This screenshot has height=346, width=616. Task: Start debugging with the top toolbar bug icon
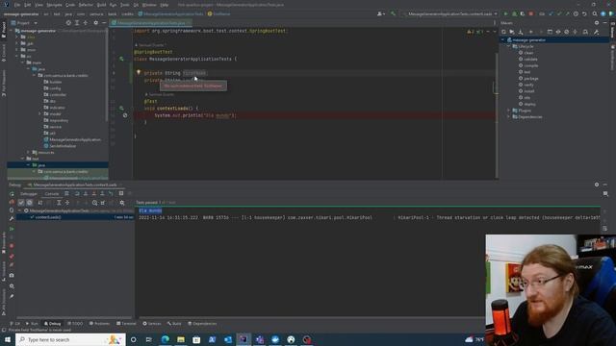pos(514,13)
